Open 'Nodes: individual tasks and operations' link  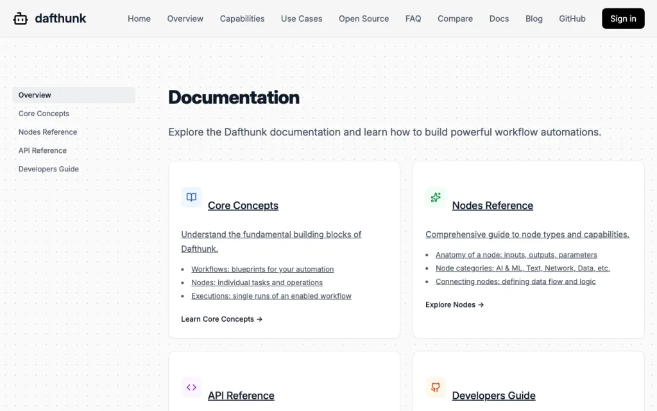(257, 283)
